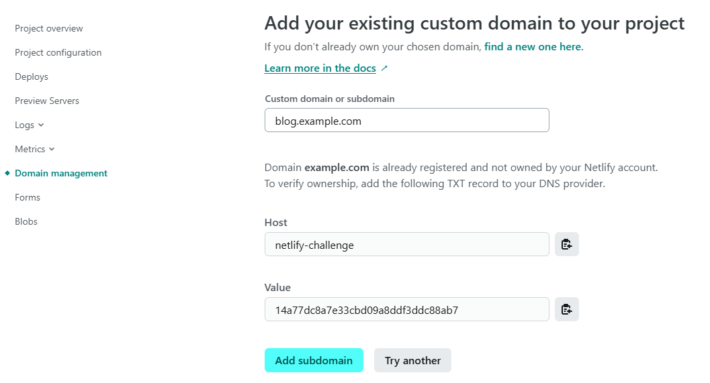Viewport: 710px width, 383px height.
Task: Open Project configuration page
Action: coord(58,52)
